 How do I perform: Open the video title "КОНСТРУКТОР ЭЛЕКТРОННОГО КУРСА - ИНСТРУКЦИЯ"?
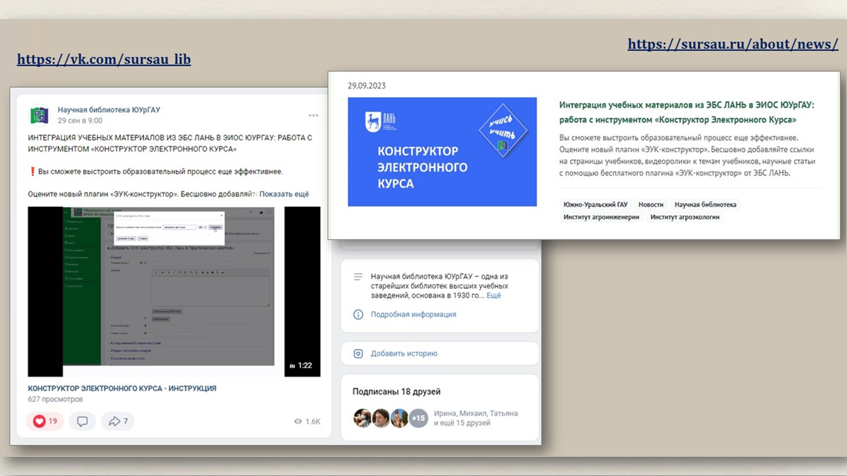(x=122, y=388)
